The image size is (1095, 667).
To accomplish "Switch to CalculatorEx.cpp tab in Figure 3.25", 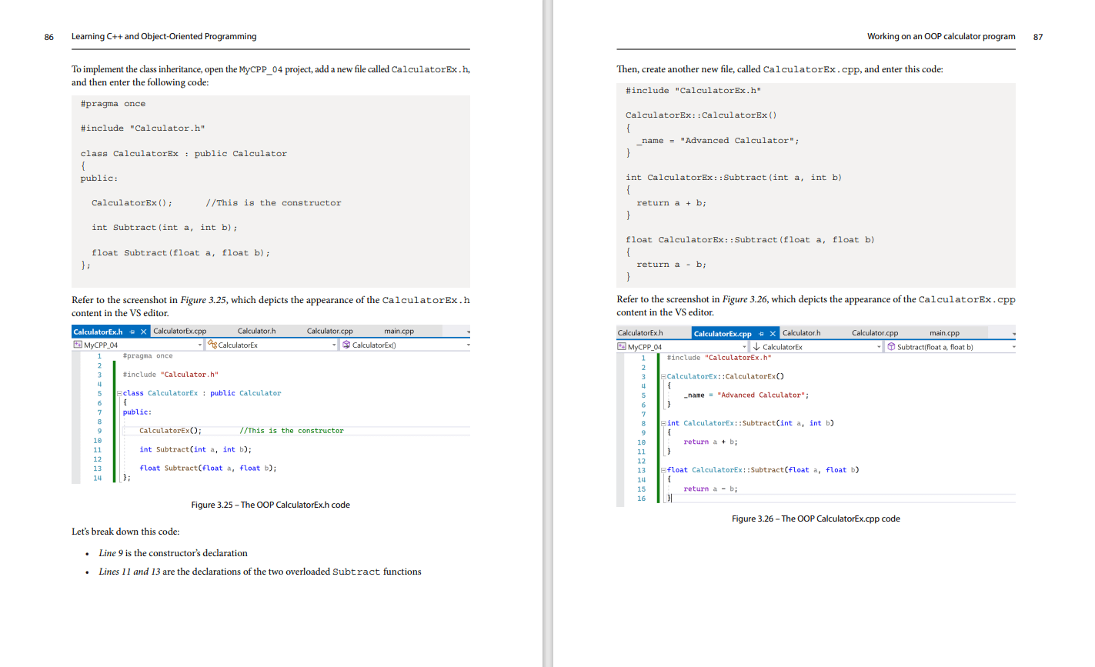I will 180,331.
